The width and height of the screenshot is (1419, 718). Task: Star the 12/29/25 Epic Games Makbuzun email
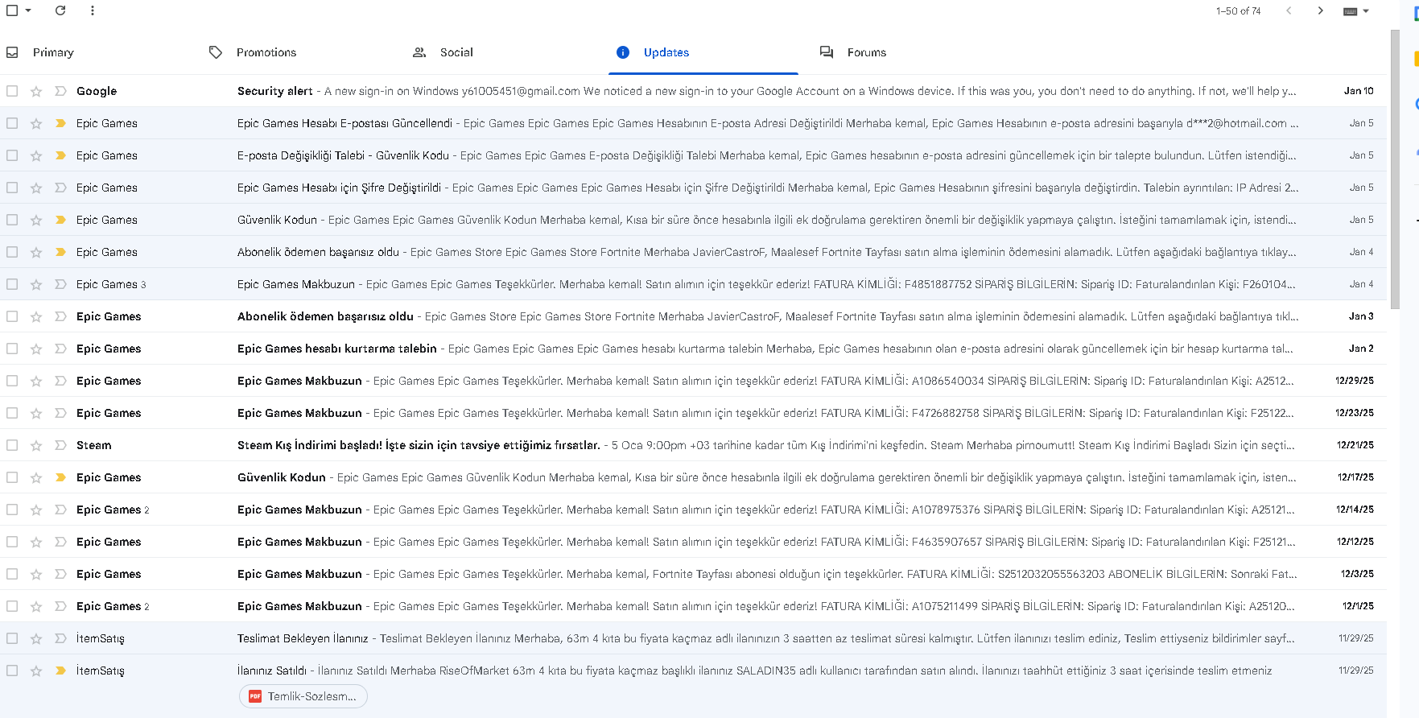tap(36, 381)
